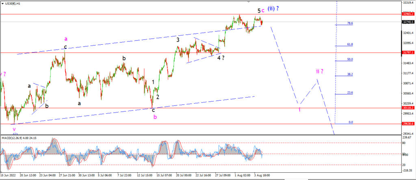The image size is (416, 180).
Task: Click the 61.8 Fibonacci level label
Action: pyautogui.click(x=350, y=44)
